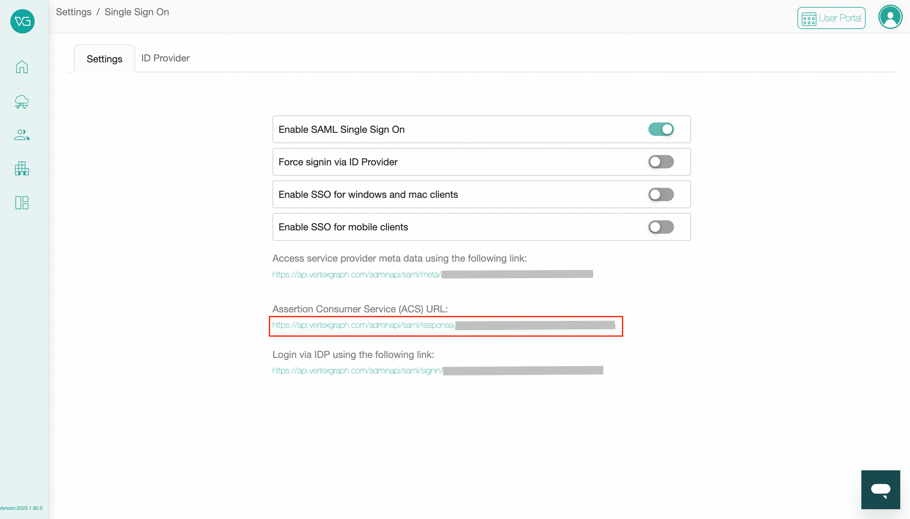Open the Users management sidebar icon

click(21, 135)
